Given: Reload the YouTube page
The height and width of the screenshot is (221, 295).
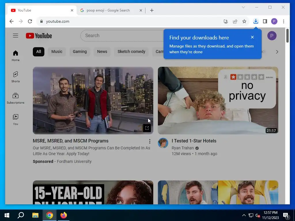Looking at the screenshot, I should (30, 21).
